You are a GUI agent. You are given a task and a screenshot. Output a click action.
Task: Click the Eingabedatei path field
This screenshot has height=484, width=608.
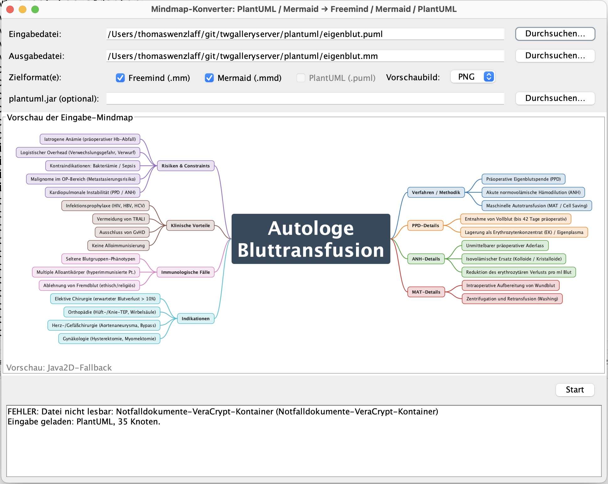(305, 34)
